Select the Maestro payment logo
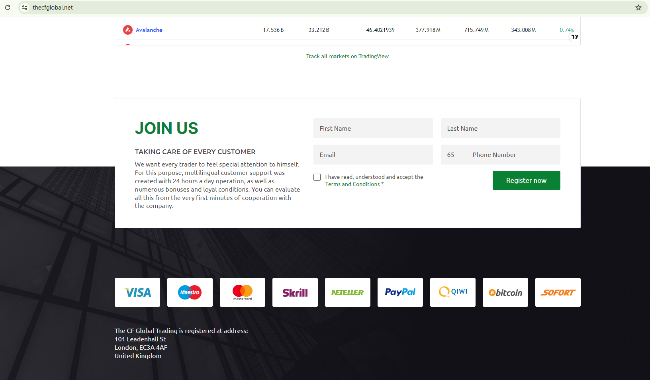Screen dimensions: 650x380 (190, 292)
